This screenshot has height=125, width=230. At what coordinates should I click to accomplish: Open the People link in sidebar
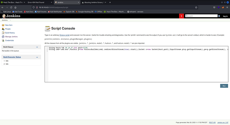click(8, 29)
